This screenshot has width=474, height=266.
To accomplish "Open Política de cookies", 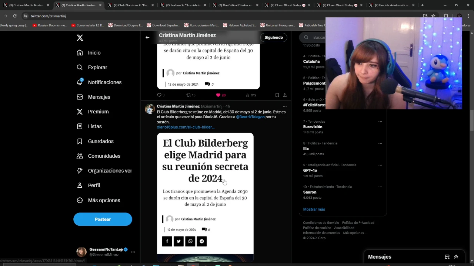I will [x=317, y=228].
